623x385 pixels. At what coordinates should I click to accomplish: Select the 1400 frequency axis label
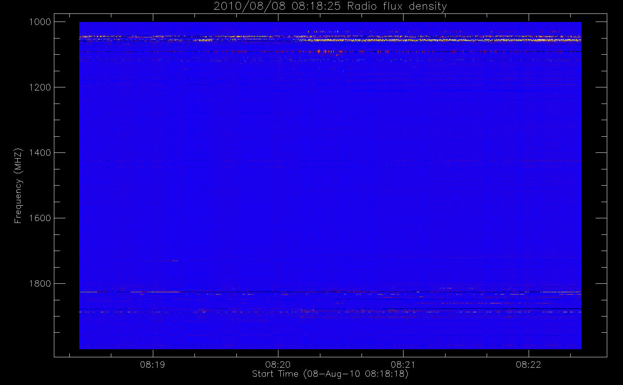40,153
